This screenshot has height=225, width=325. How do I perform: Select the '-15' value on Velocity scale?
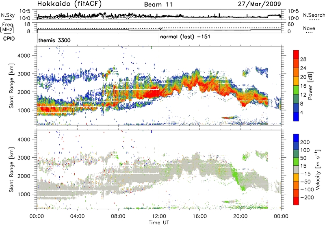tap(305, 174)
